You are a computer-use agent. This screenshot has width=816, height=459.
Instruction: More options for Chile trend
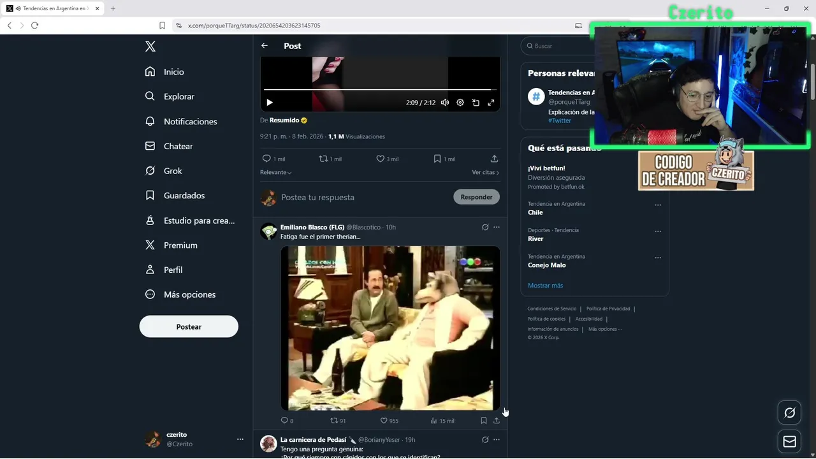click(658, 205)
